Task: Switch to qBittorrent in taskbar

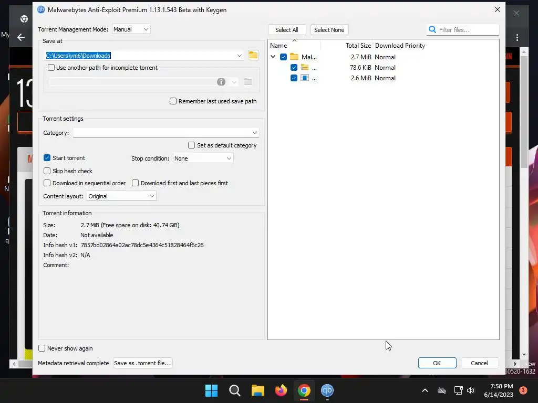Action: pos(327,390)
